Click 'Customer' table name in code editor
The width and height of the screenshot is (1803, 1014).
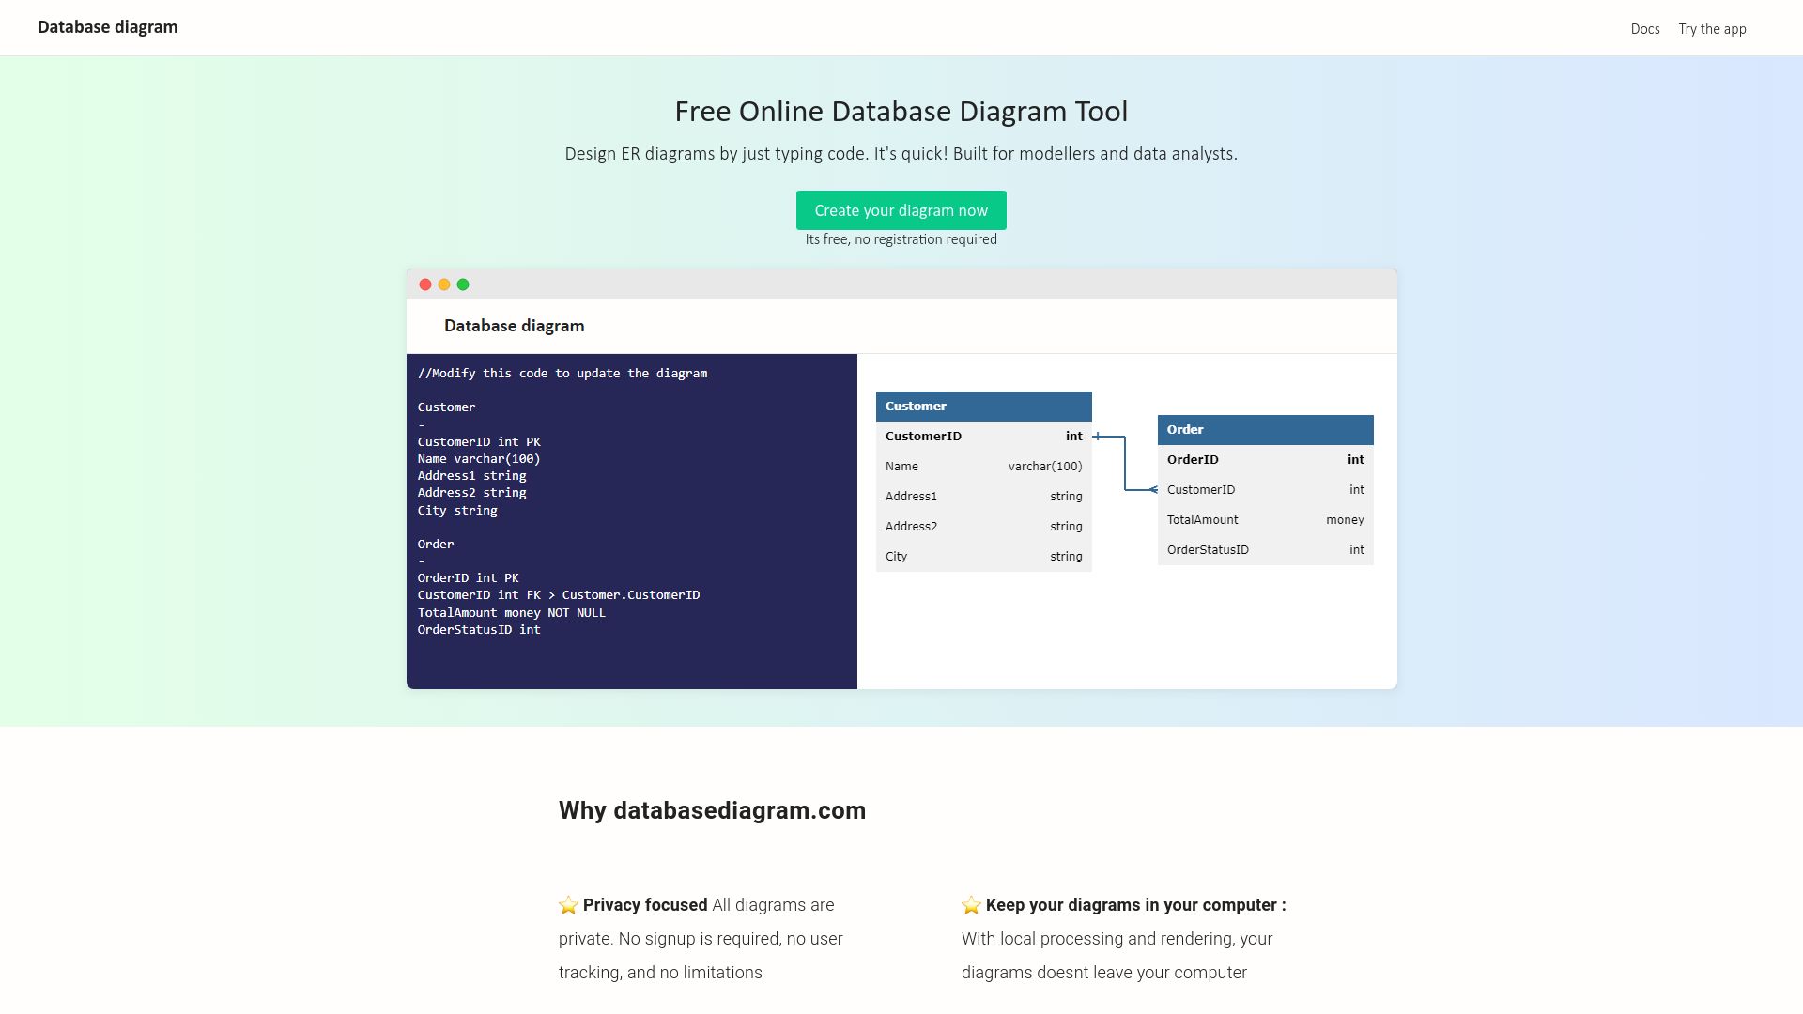tap(447, 407)
